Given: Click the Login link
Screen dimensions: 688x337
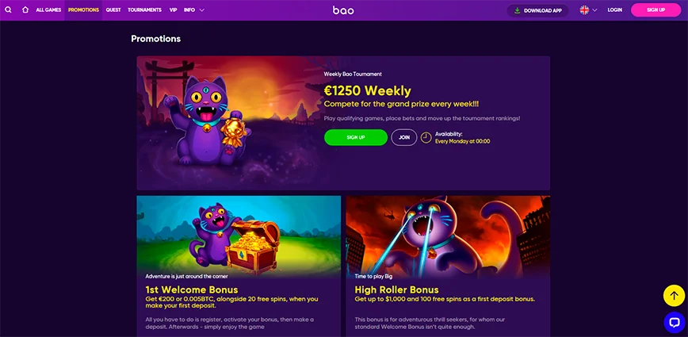Looking at the screenshot, I should [615, 10].
